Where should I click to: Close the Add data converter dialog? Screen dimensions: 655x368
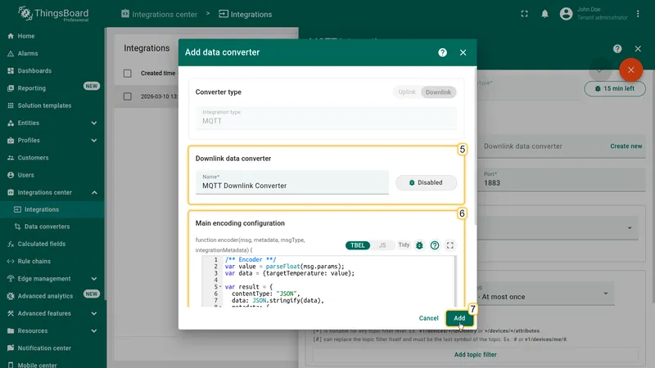coord(463,52)
